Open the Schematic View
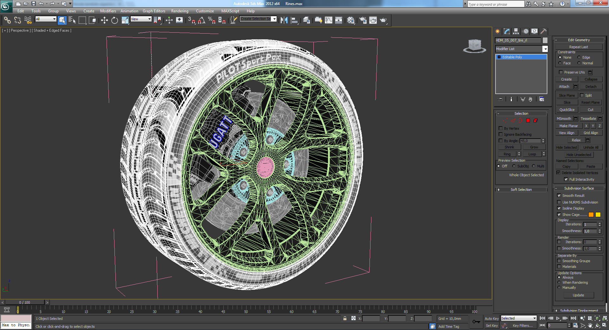609x330 pixels. [339, 20]
